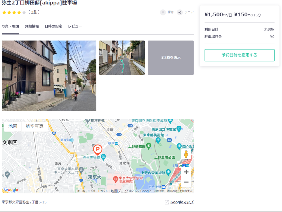
Task: Click the Ueno Zoo paw marker
Action: [149, 145]
